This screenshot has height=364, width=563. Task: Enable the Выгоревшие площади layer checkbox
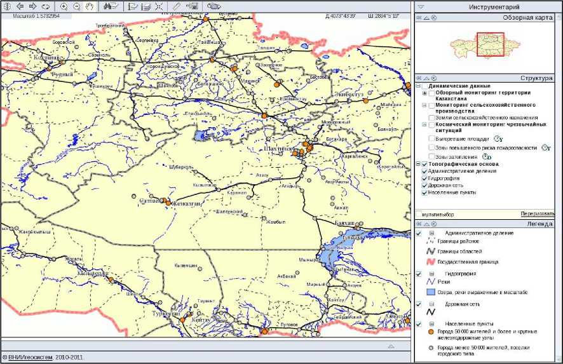(x=432, y=138)
